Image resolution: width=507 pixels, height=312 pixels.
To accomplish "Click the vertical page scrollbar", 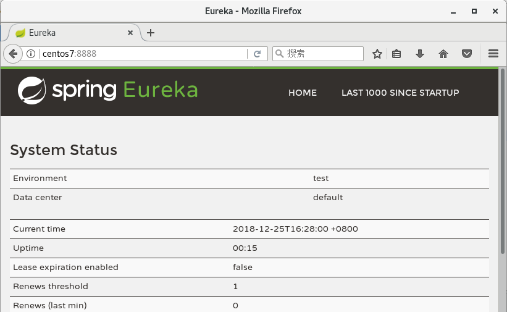I will (503, 161).
